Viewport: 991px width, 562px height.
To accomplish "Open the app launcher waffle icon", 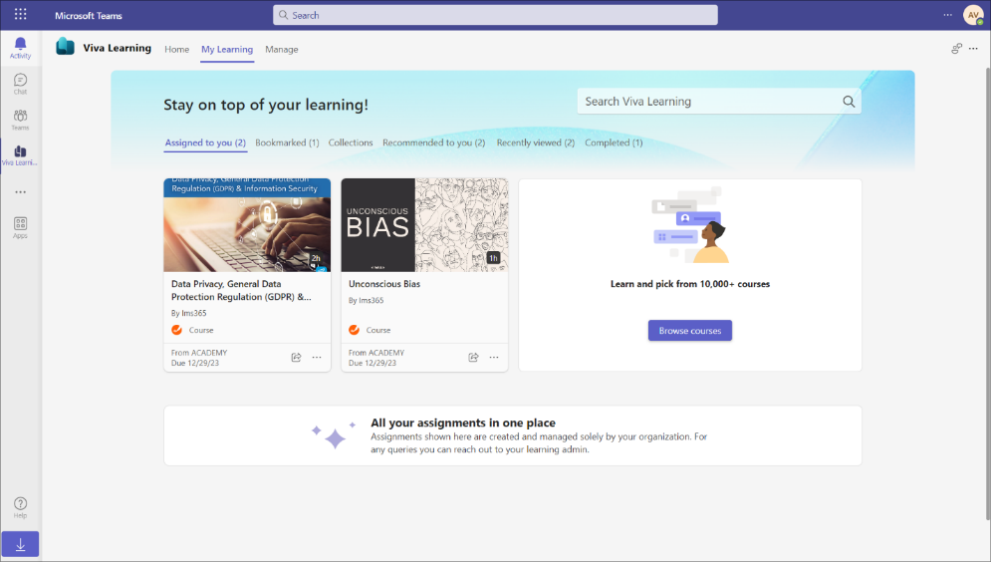I will [20, 14].
